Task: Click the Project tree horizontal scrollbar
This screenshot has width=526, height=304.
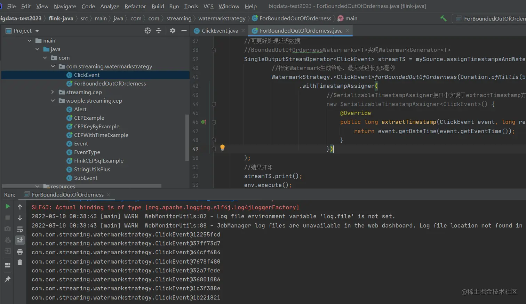Action: (x=82, y=186)
